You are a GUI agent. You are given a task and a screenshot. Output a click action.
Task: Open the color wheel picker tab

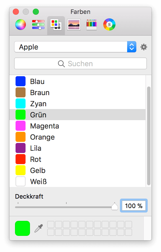(21, 24)
